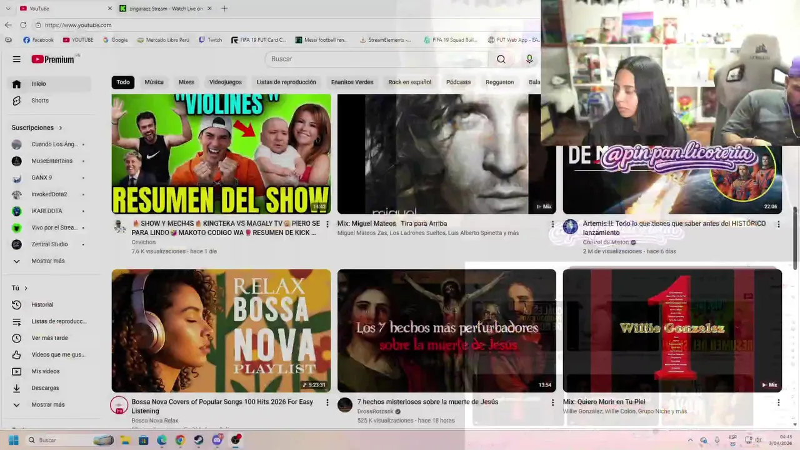800x450 pixels.
Task: Open Google Chrome from the taskbar
Action: pos(180,440)
